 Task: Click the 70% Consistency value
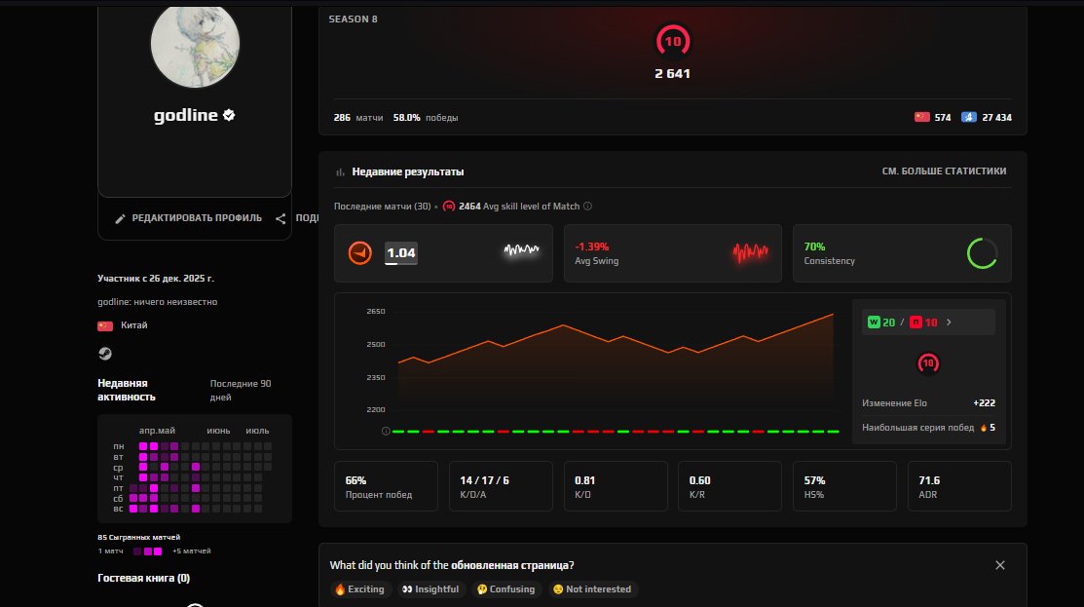(814, 247)
